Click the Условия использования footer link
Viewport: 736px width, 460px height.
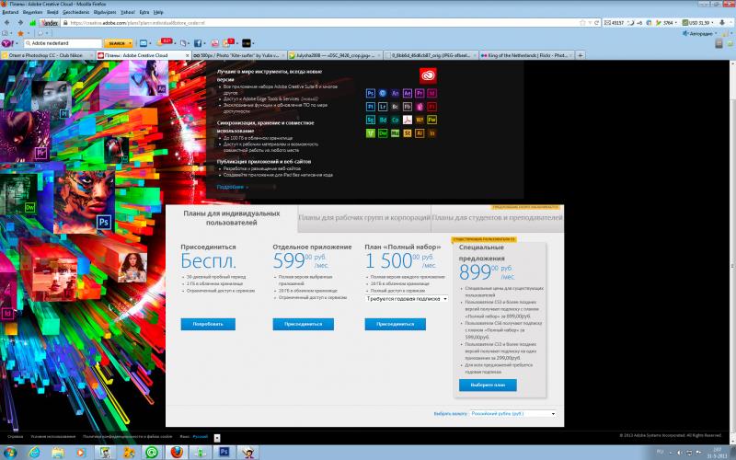click(x=53, y=436)
